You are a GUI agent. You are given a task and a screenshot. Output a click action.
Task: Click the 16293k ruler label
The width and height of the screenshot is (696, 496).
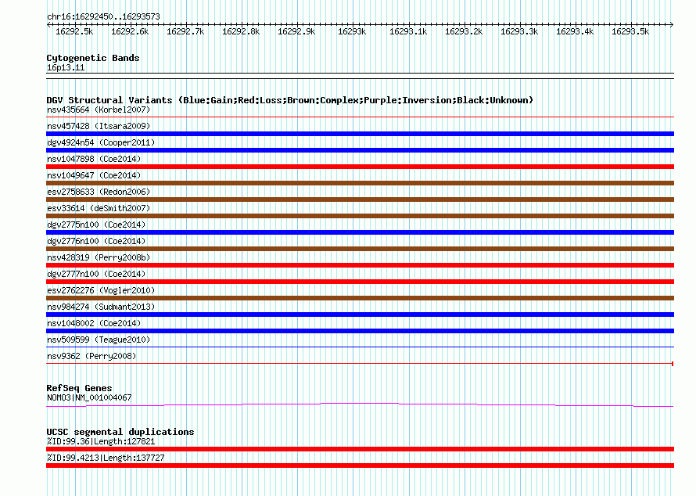[352, 31]
